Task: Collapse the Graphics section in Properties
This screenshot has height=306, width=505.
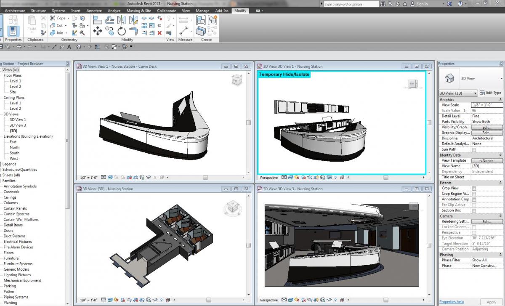Action: [x=500, y=100]
